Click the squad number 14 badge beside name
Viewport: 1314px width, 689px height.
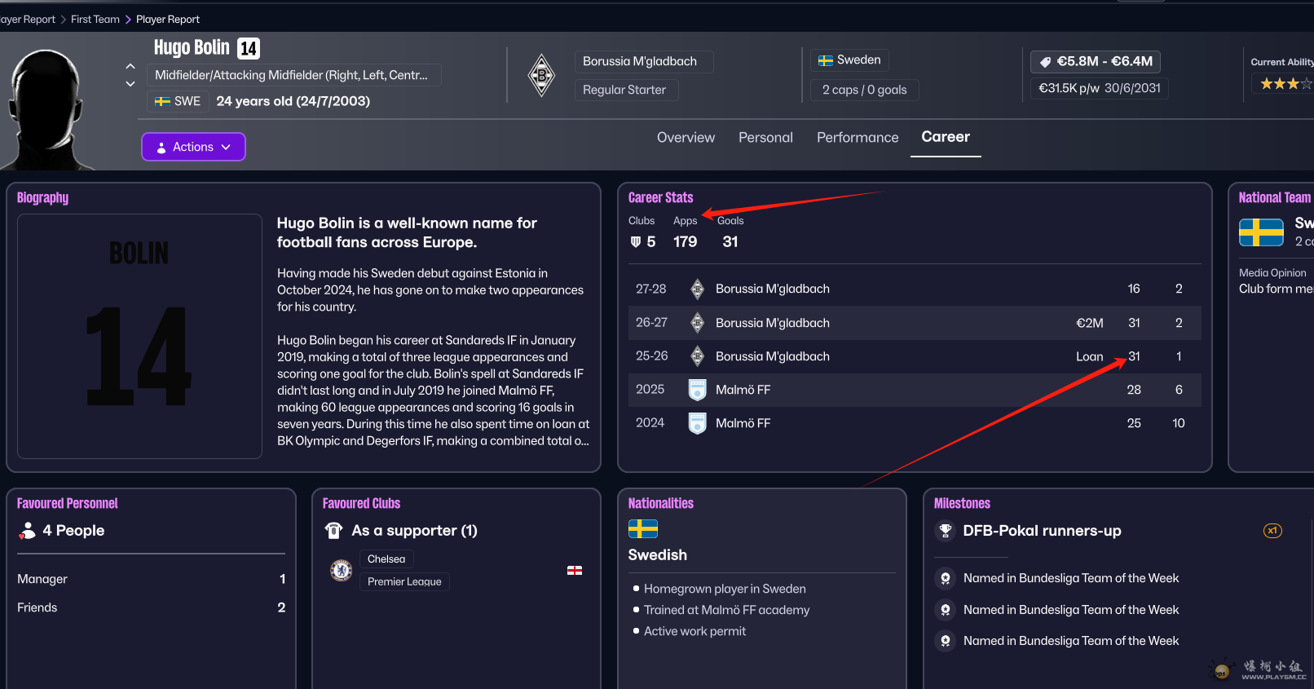(x=249, y=49)
